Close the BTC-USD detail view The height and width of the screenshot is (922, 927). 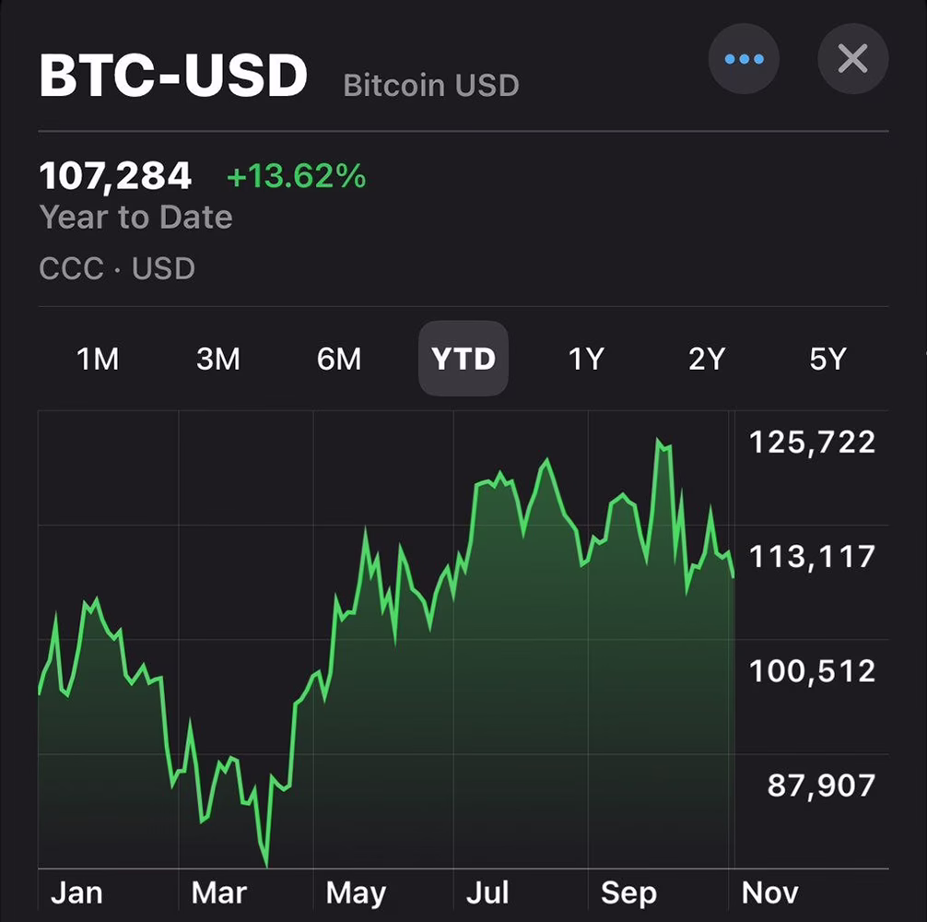tap(852, 59)
